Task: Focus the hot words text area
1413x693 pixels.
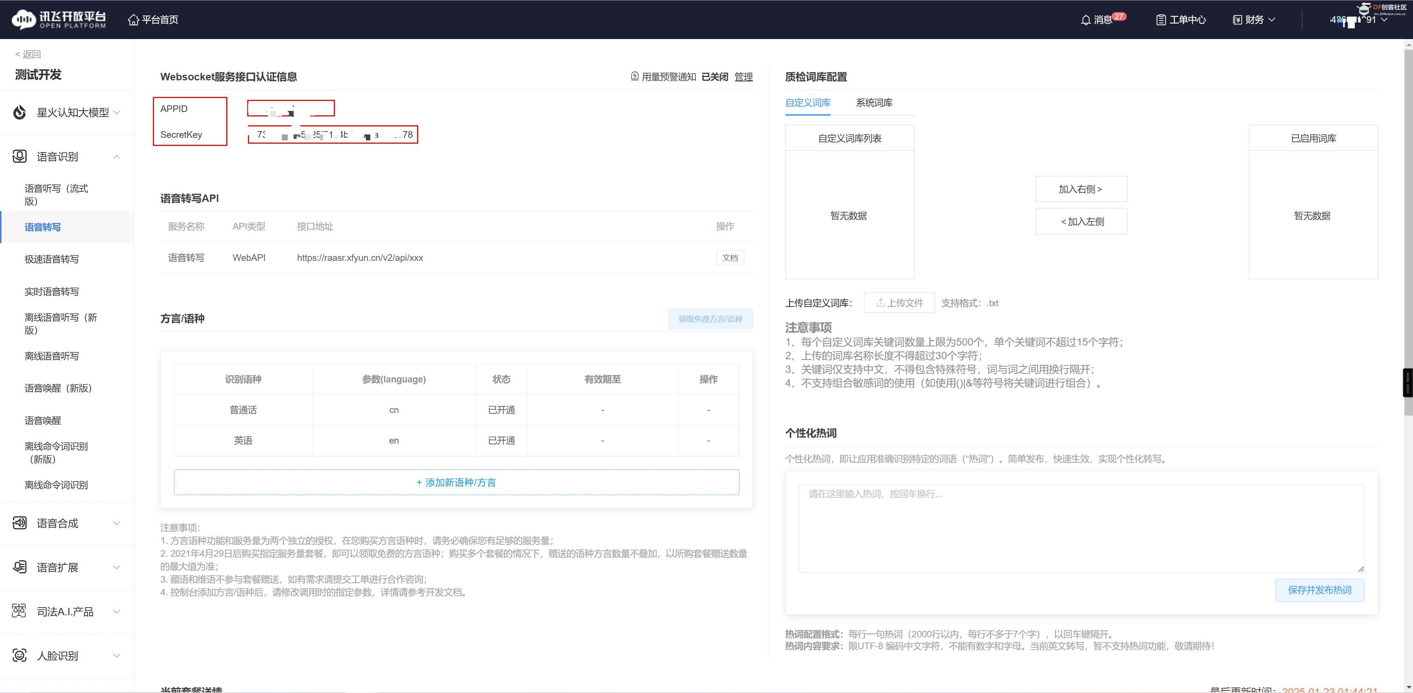Action: [x=1081, y=528]
